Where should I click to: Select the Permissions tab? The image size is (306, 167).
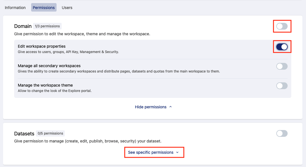(44, 8)
